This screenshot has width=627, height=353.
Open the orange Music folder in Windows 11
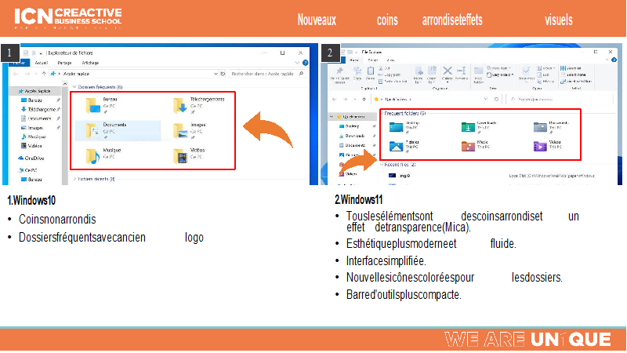click(467, 145)
